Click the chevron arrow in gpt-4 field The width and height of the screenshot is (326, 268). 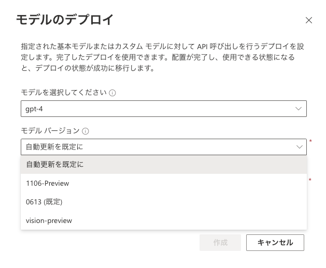[x=299, y=109]
